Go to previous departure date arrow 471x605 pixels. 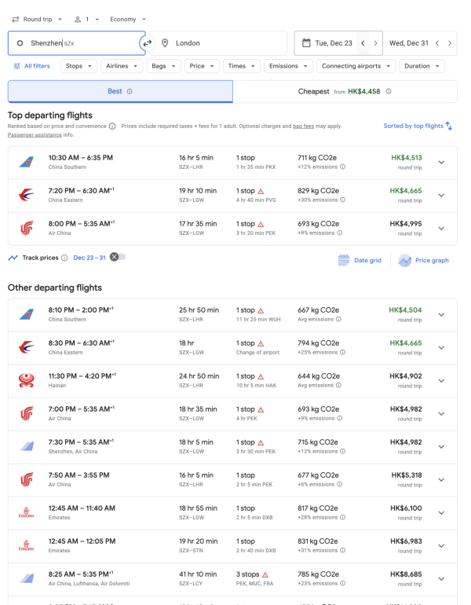pyautogui.click(x=363, y=43)
